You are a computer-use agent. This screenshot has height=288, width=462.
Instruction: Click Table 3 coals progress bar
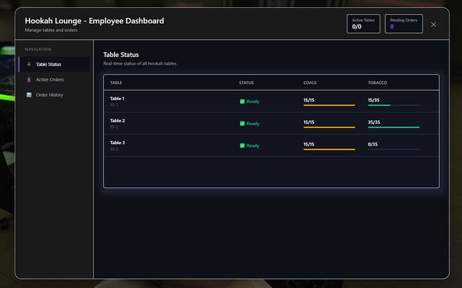[329, 149]
